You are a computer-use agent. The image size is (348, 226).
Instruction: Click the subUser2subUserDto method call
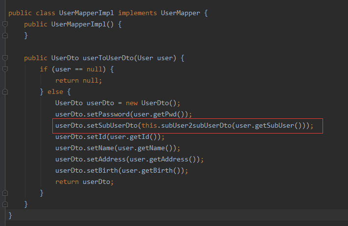coord(196,126)
